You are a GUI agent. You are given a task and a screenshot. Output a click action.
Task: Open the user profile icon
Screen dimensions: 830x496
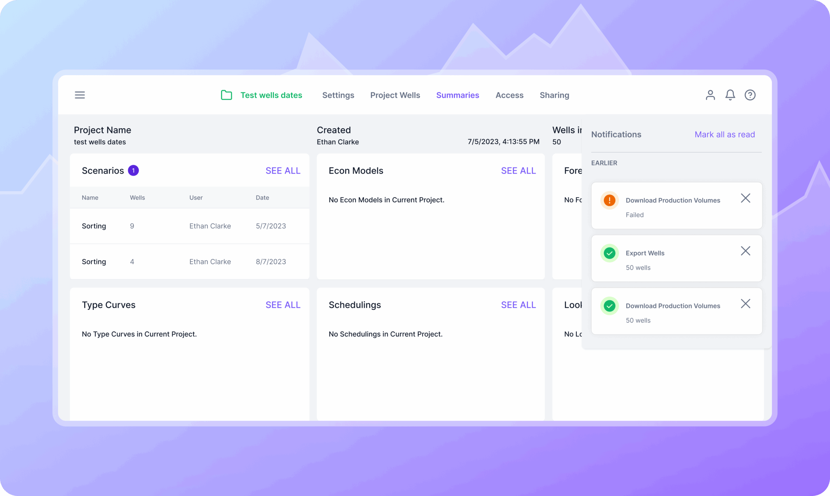pyautogui.click(x=710, y=95)
